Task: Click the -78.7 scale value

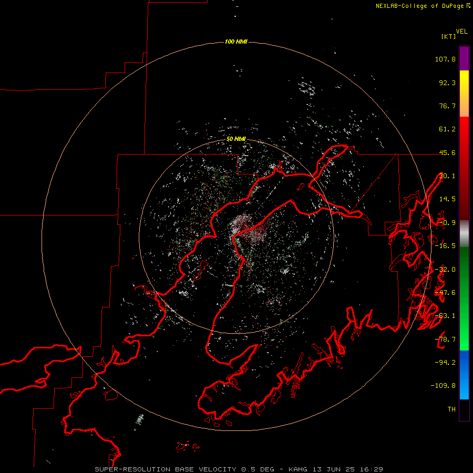Action: pyautogui.click(x=445, y=340)
